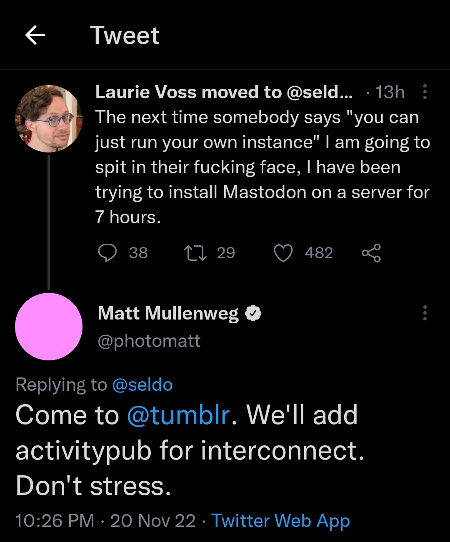Follow the @tumblr mention link

click(178, 415)
